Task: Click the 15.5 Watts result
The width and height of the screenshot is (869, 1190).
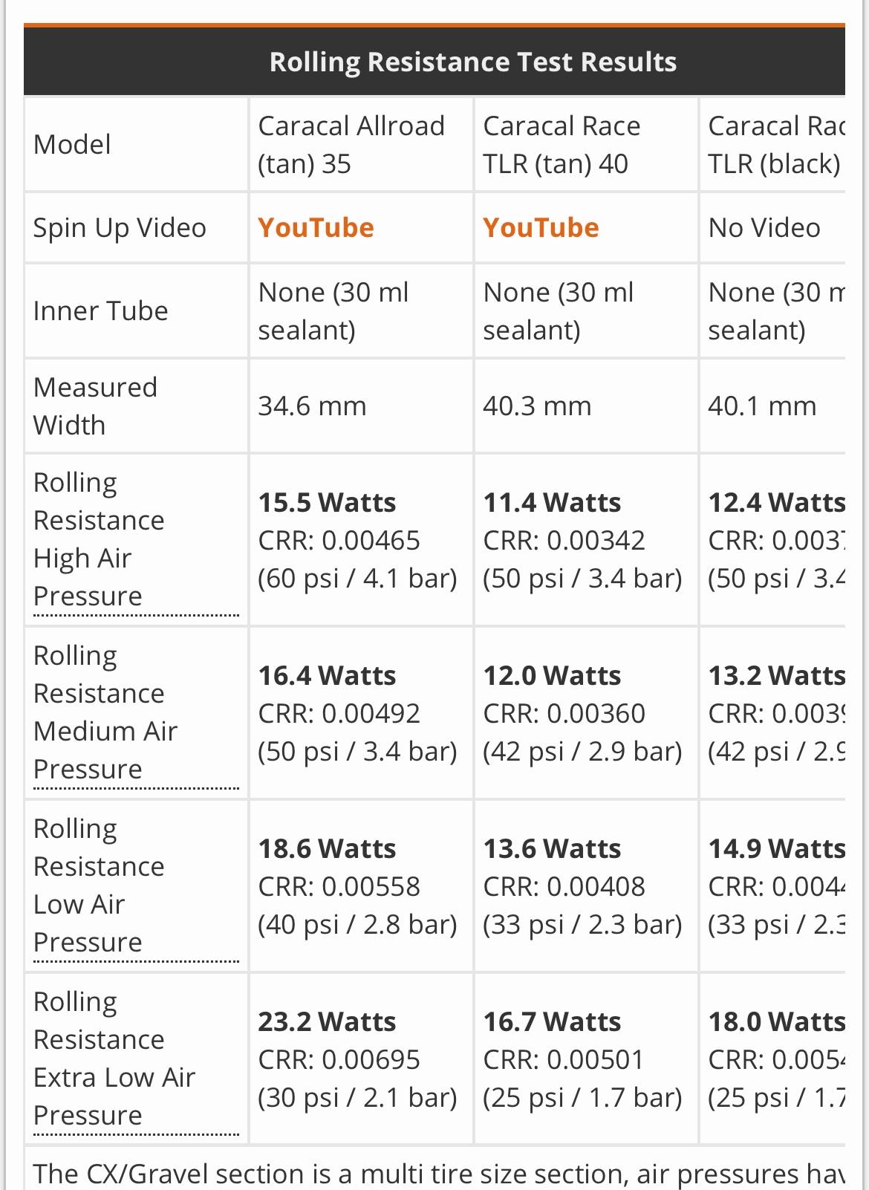Action: (x=327, y=503)
